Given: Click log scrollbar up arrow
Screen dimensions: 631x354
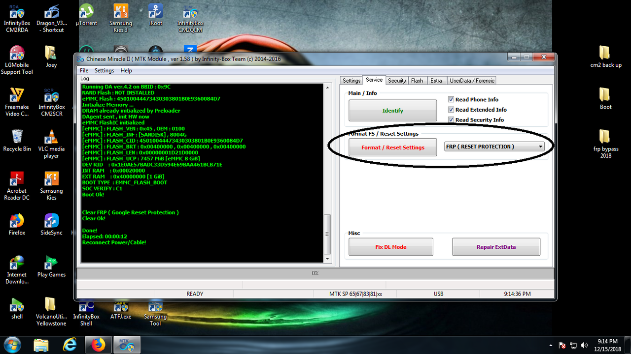Looking at the screenshot, I should click(328, 88).
